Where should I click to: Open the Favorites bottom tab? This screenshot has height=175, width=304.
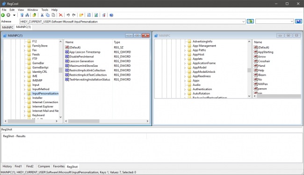coord(59,166)
